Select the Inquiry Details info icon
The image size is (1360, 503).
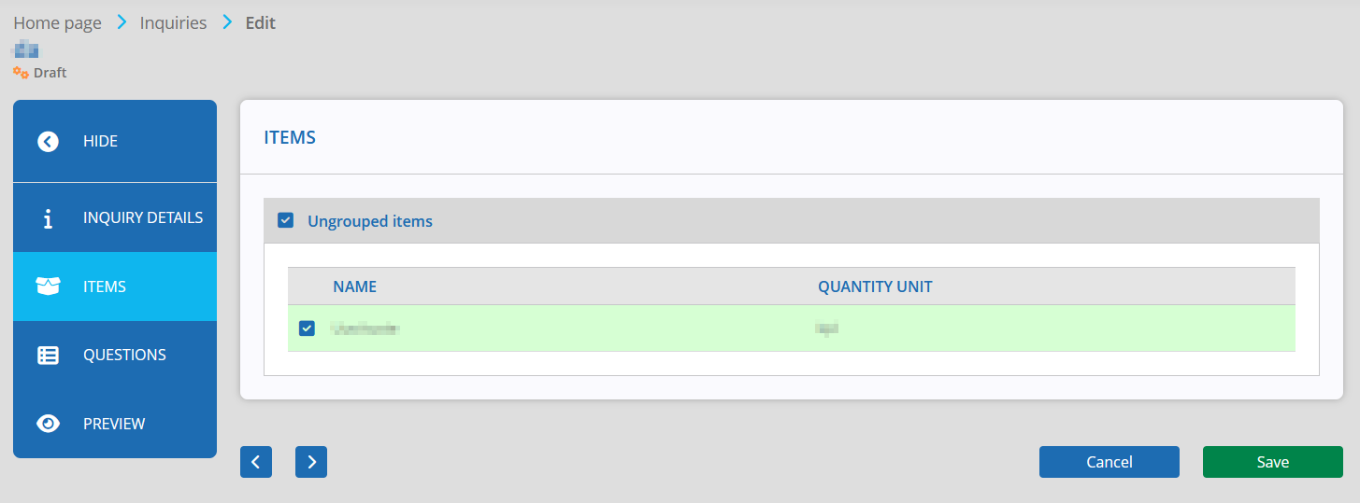point(48,218)
